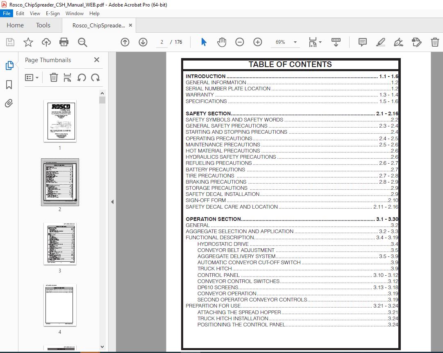The height and width of the screenshot is (353, 443).
Task: Go to the next page
Action: click(x=143, y=42)
